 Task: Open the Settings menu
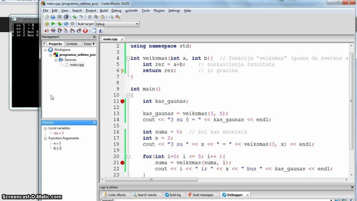pyautogui.click(x=174, y=11)
